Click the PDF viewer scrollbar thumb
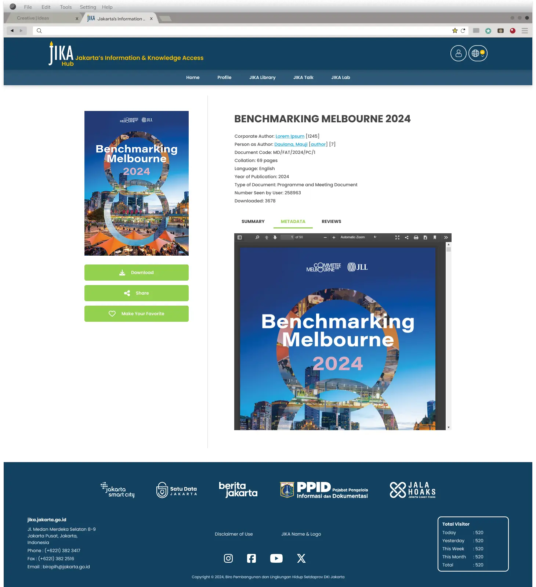This screenshot has height=587, width=536. click(449, 249)
